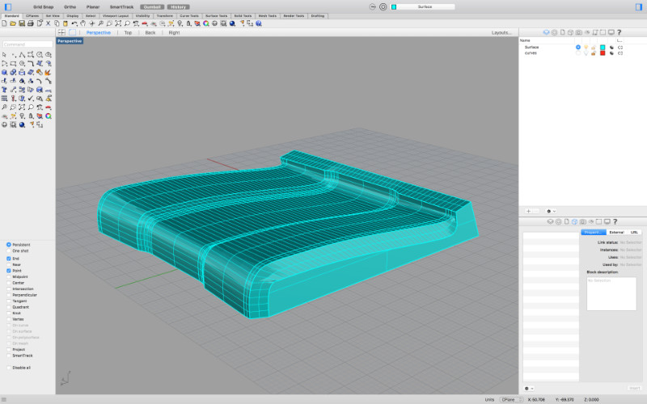Click the Cut (X) icon in toolbar
Viewport: 647px width, 404px height.
pos(48,23)
